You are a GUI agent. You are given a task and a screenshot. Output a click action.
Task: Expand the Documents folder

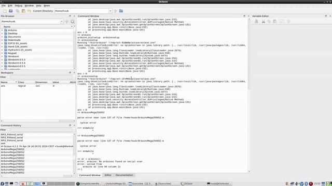click(x=2, y=37)
